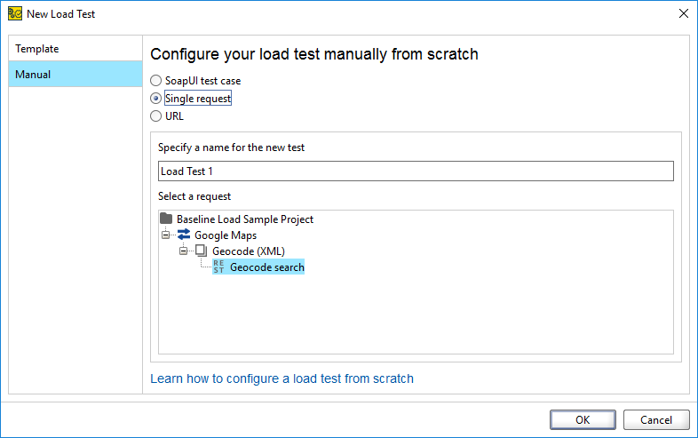Select the SoapUI test case radio button
The image size is (698, 438).
pyautogui.click(x=155, y=81)
